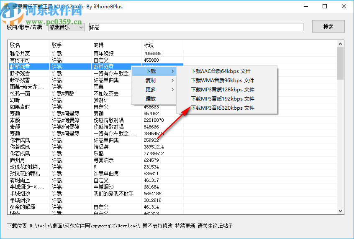Click the scrollbar down arrow
Screen dimensions: 354x239
pos(341,211)
